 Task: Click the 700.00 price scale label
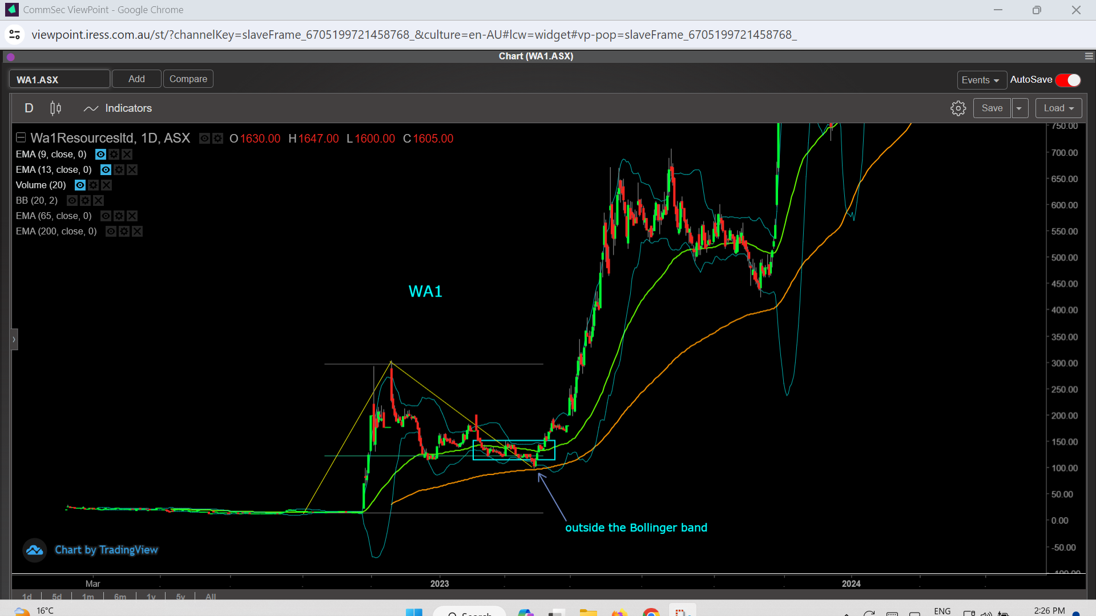[1065, 152]
